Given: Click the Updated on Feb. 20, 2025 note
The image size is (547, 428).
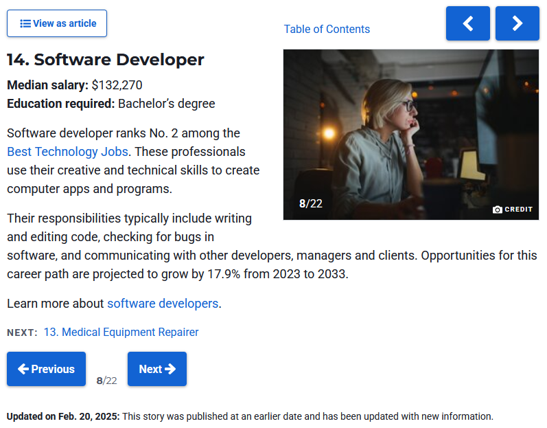Looking at the screenshot, I should tap(250, 416).
